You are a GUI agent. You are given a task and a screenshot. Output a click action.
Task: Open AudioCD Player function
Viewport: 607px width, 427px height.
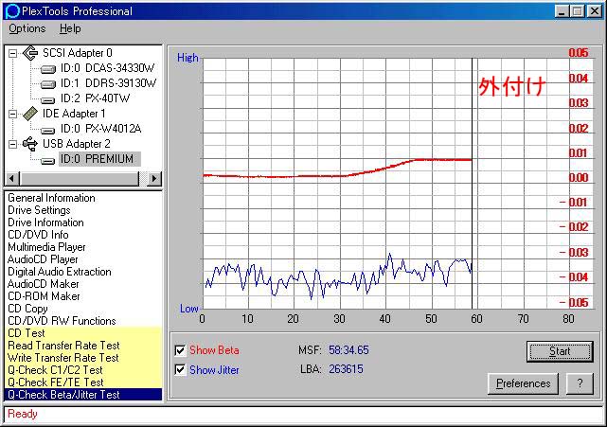coord(43,259)
